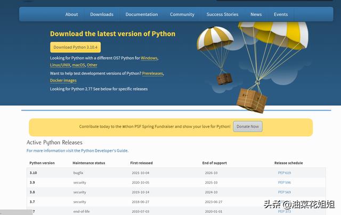The width and height of the screenshot is (341, 215).
Task: Go to Success Stories
Action: 222,14
